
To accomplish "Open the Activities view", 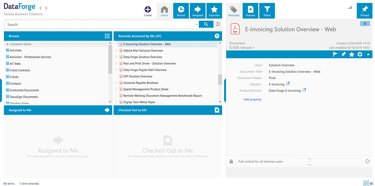I will click(x=16, y=50).
